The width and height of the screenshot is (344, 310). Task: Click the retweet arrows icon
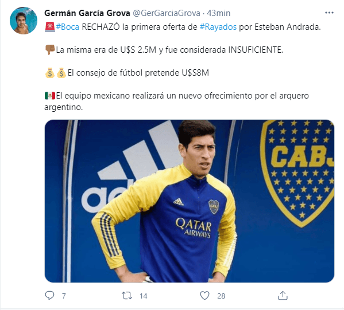tap(127, 296)
